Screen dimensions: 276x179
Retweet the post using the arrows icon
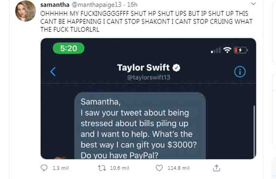tap(102, 168)
